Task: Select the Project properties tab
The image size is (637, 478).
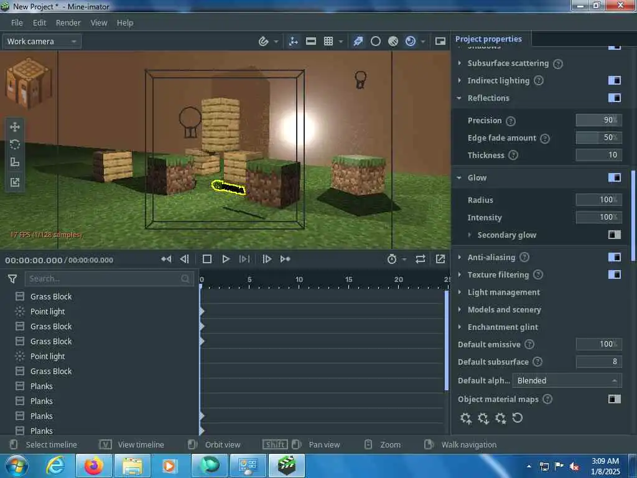Action: pos(488,39)
